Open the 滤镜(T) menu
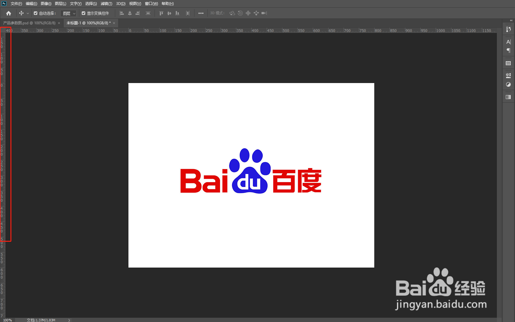The width and height of the screenshot is (515, 322). [106, 4]
